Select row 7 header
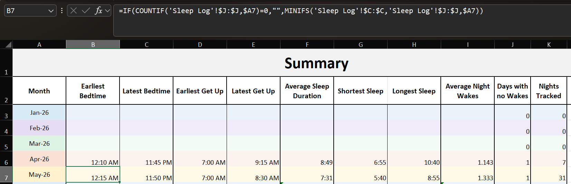The width and height of the screenshot is (571, 184). [6, 174]
